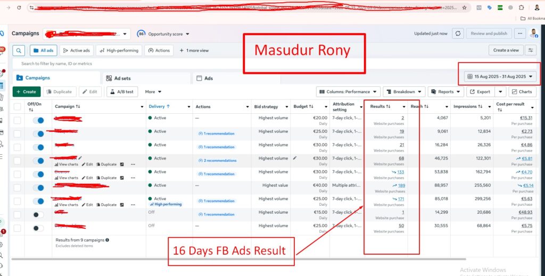545x276 pixels.
Task: Click the info icon next to Results from 9 campaigns
Action: point(108,240)
